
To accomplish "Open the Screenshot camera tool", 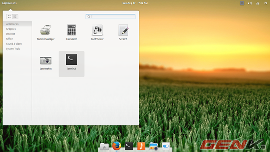I will coord(46,63).
